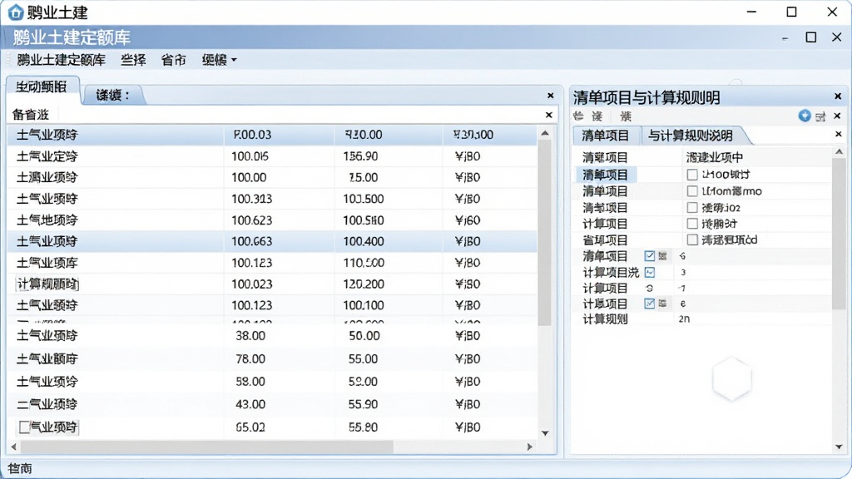Tick the checkbox whose label ends in 'mo'
Viewport: 852px width, 479px height.
click(x=692, y=191)
